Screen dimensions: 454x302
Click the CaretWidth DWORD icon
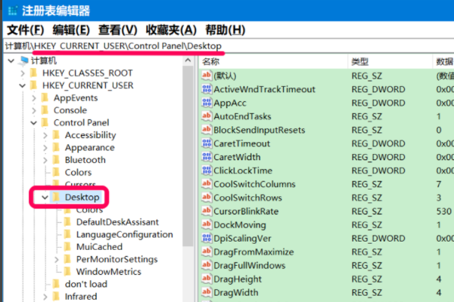[207, 157]
